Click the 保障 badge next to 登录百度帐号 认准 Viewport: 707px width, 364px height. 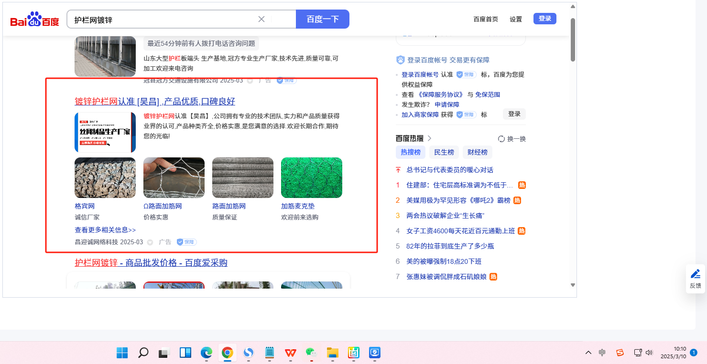[466, 74]
